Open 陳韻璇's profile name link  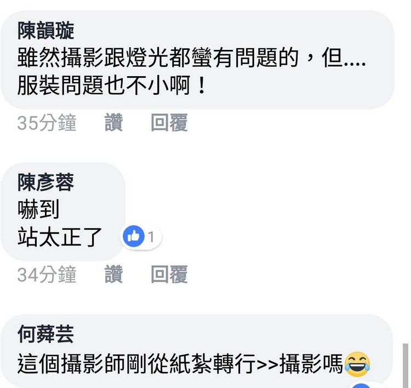click(46, 31)
